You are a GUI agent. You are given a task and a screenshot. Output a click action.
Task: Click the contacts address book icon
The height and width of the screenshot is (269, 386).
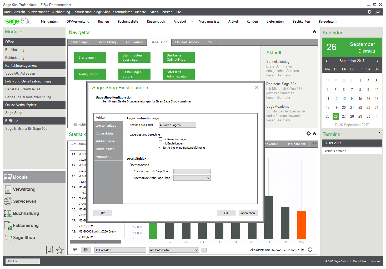pyautogui.click(x=49, y=250)
